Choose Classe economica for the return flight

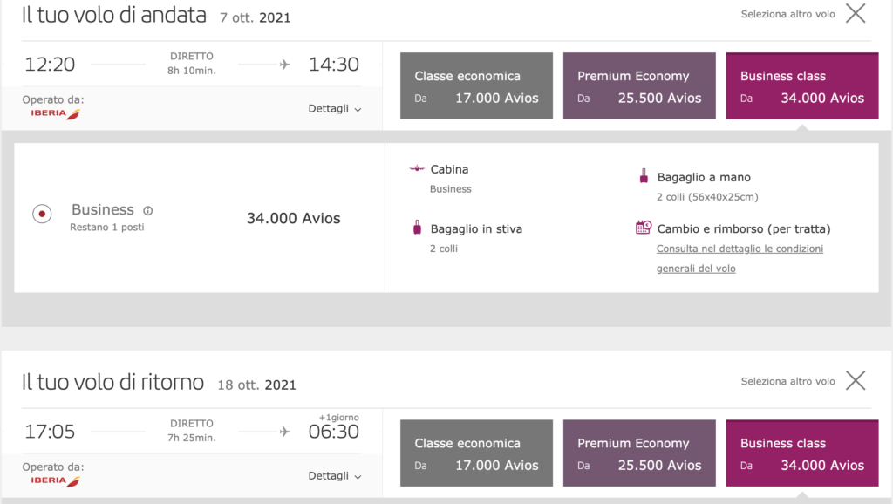476,453
